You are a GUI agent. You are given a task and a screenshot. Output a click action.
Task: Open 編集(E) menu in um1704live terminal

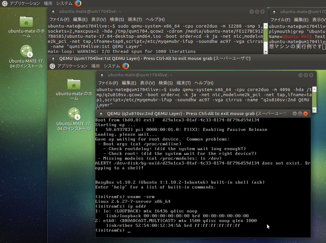click(80, 19)
